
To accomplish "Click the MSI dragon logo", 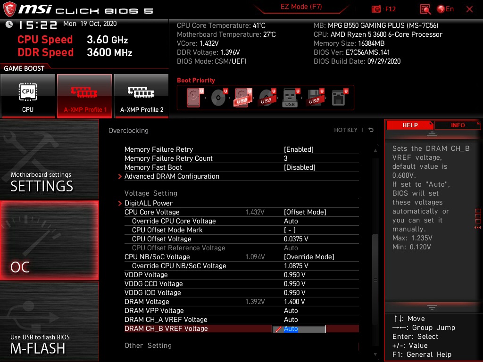I will click(9, 8).
